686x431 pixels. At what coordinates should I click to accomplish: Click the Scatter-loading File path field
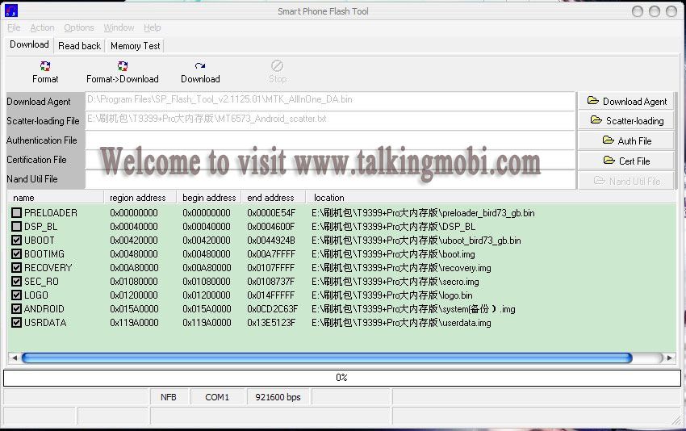[x=330, y=119]
